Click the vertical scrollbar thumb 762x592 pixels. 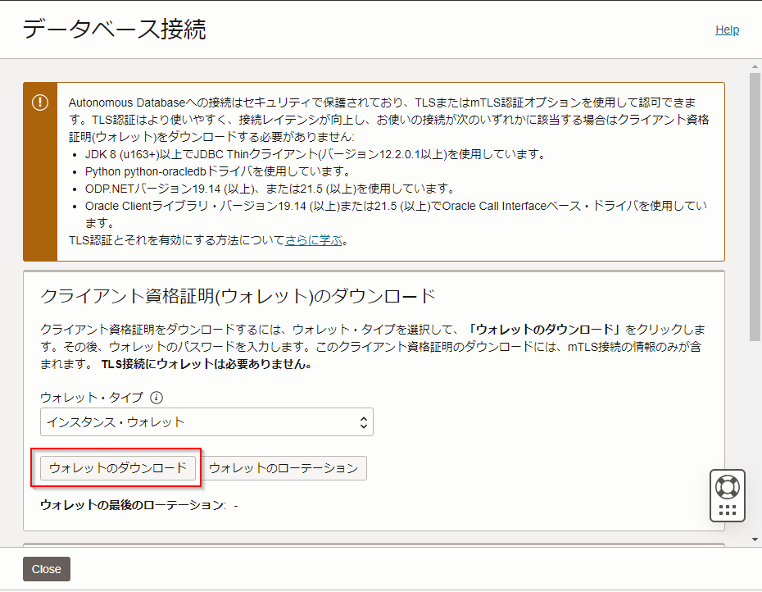pos(755,205)
